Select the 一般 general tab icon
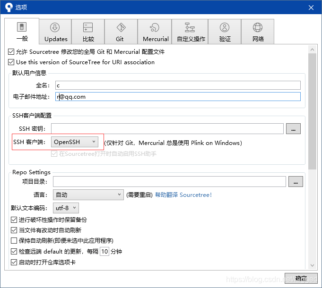 [22, 27]
